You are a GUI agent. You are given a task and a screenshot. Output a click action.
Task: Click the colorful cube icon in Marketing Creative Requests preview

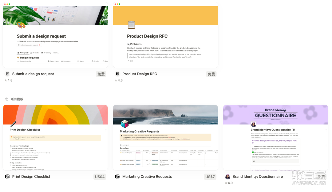pos(124,124)
